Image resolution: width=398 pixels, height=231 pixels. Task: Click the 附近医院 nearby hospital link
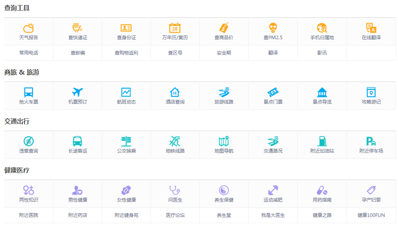pos(29,215)
